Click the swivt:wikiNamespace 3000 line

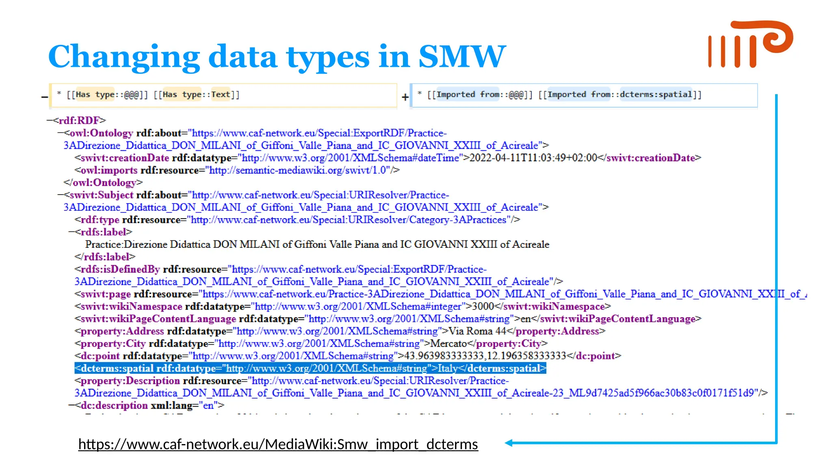(343, 306)
